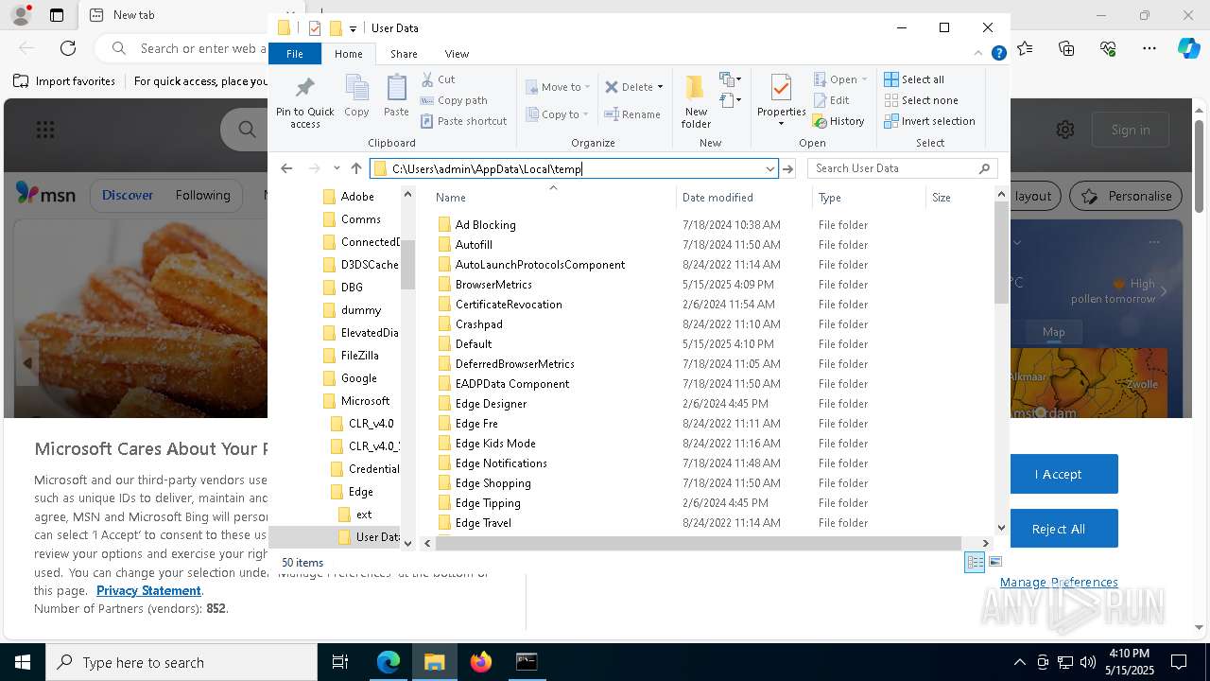Open Windows Start menu

pos(22,662)
